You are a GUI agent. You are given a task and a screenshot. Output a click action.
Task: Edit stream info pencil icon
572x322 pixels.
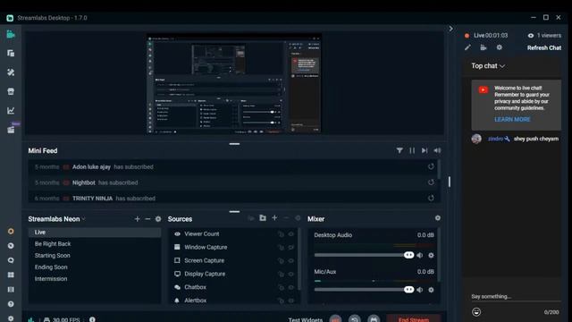pos(467,47)
